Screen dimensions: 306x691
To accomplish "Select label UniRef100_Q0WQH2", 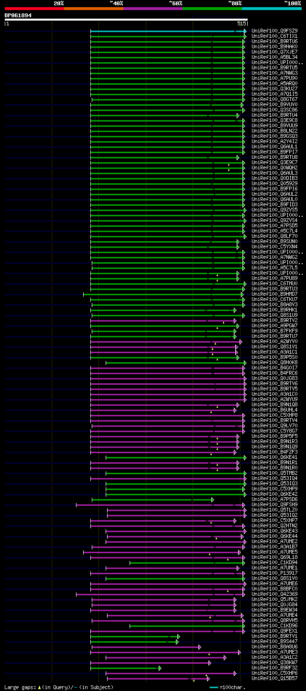I will click(x=274, y=168).
